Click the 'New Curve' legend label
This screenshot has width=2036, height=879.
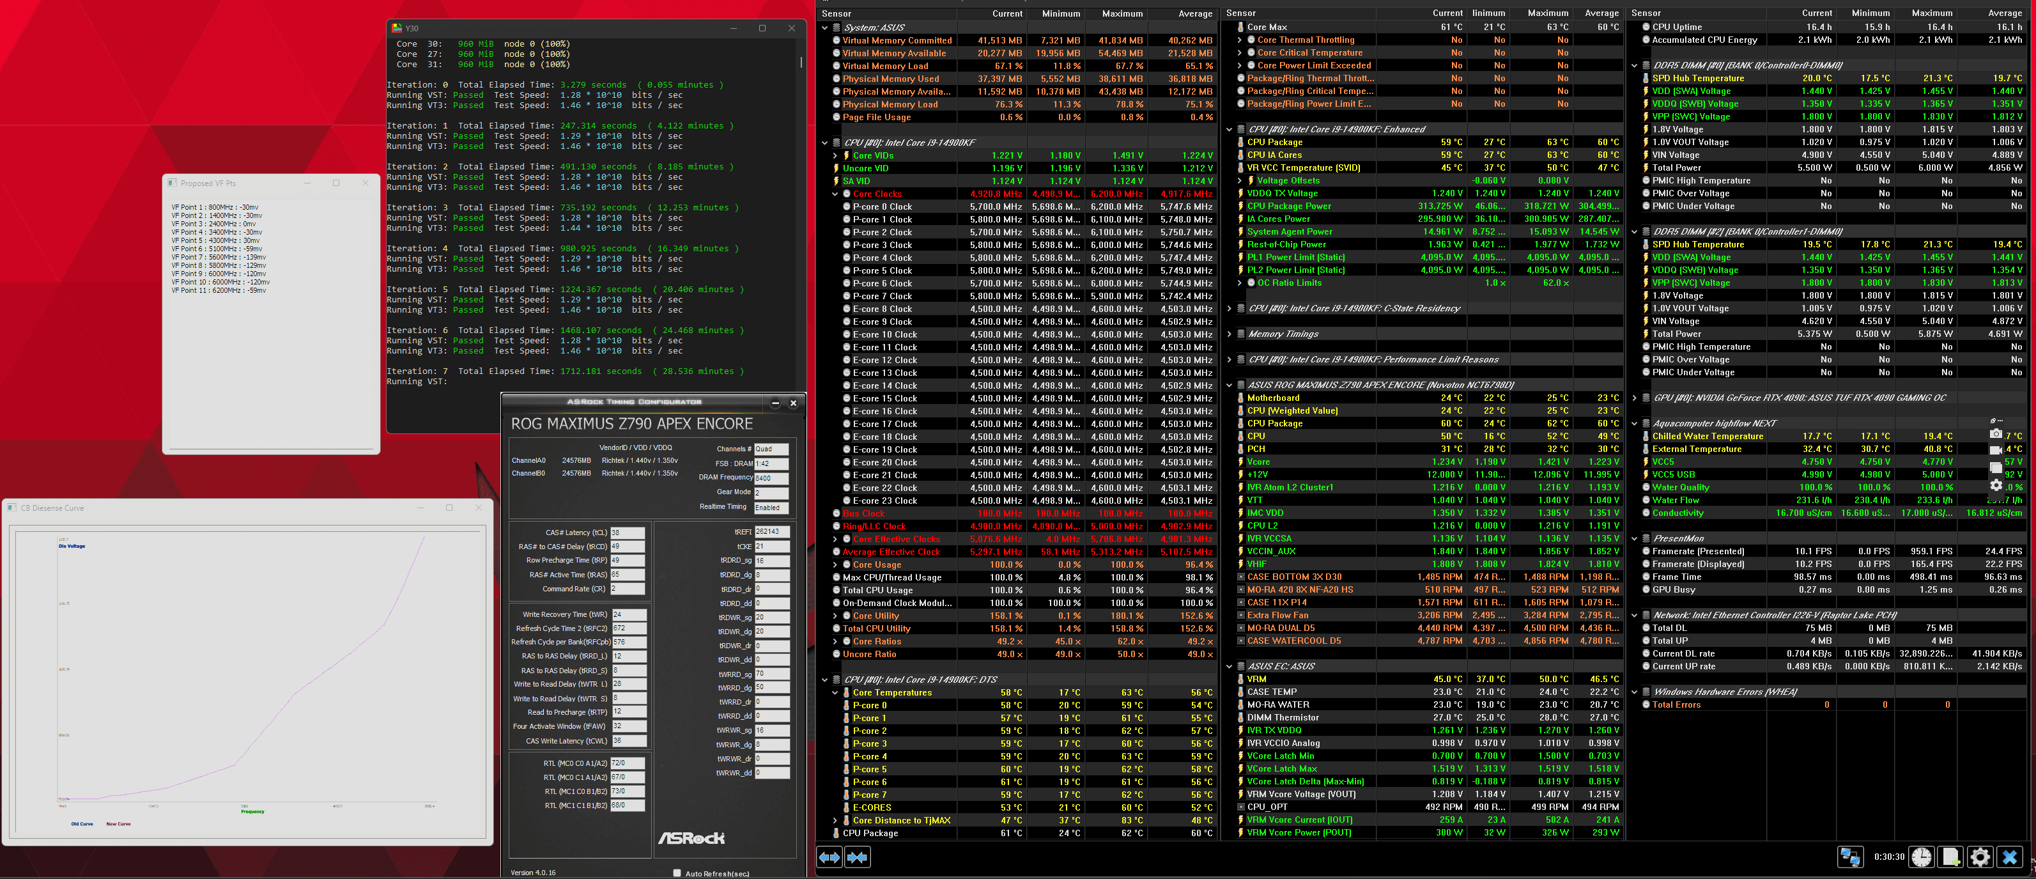[119, 823]
